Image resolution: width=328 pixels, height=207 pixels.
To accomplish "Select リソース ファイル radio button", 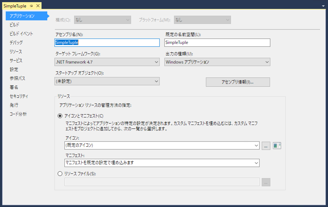I will click(60, 173).
